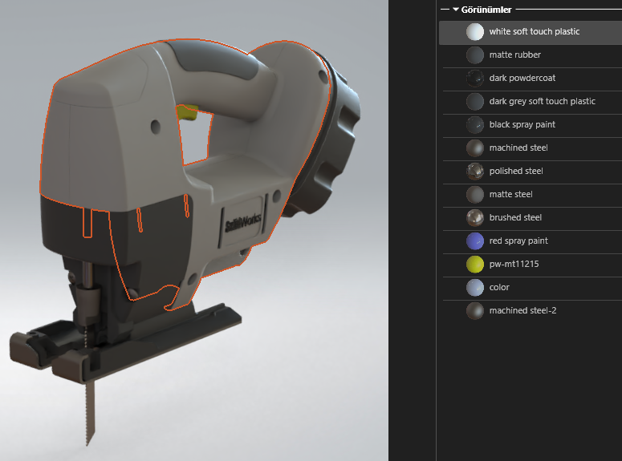Click the black spray paint sphere icon
The height and width of the screenshot is (461, 622).
(x=475, y=125)
